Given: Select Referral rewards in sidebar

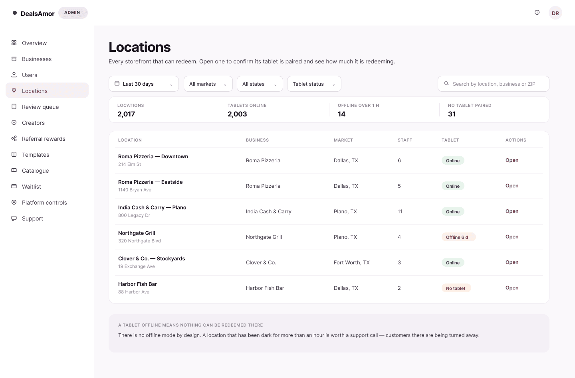Looking at the screenshot, I should [x=47, y=139].
